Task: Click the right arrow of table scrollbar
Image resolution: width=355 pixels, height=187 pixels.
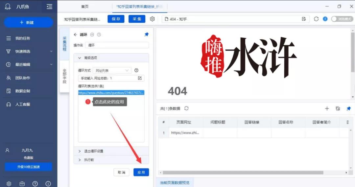Action: (x=346, y=173)
